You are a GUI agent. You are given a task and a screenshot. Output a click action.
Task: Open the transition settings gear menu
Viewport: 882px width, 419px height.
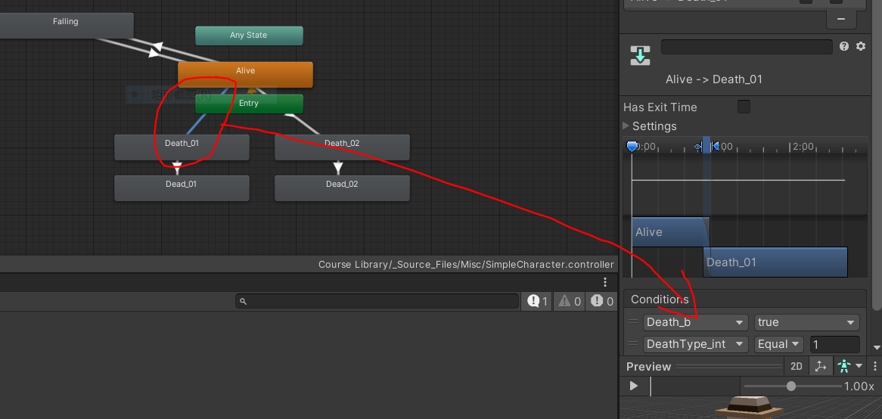[861, 47]
